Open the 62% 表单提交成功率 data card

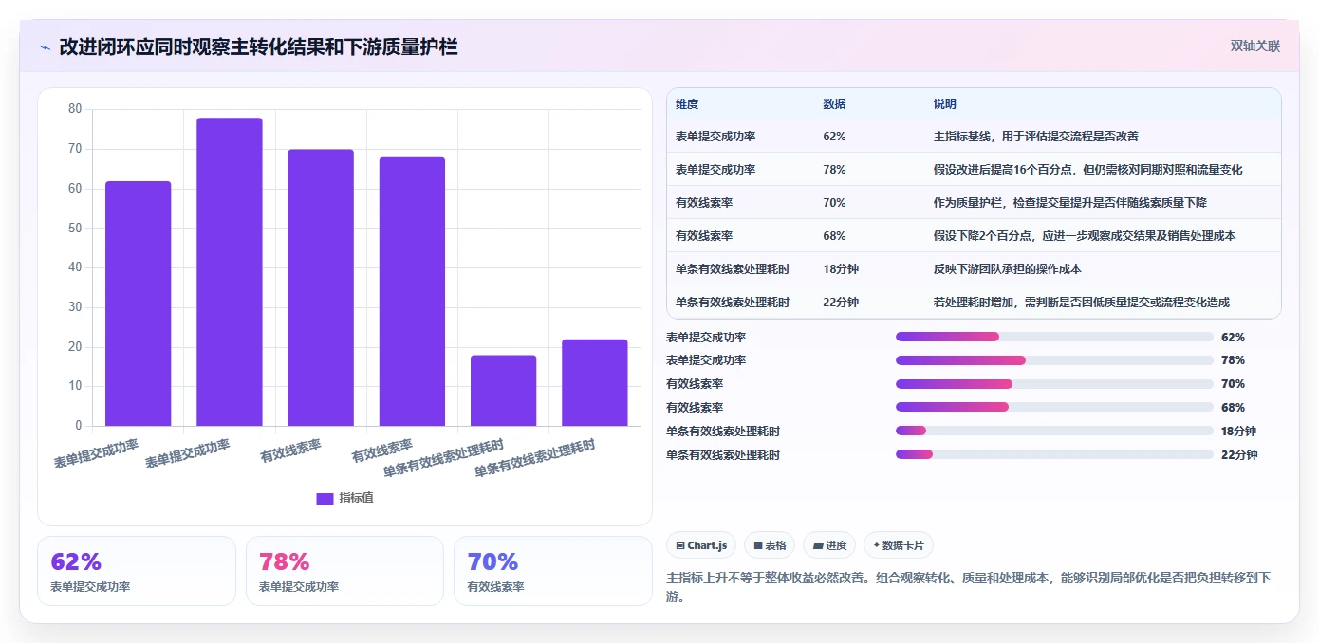tap(137, 571)
